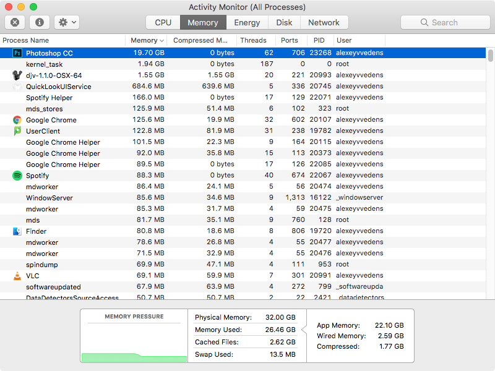Click the Physical Memory 32.00 GB entry
Viewport: 495px width, 371px height.
point(245,317)
